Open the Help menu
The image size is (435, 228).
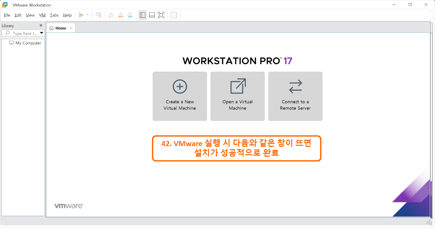(68, 15)
